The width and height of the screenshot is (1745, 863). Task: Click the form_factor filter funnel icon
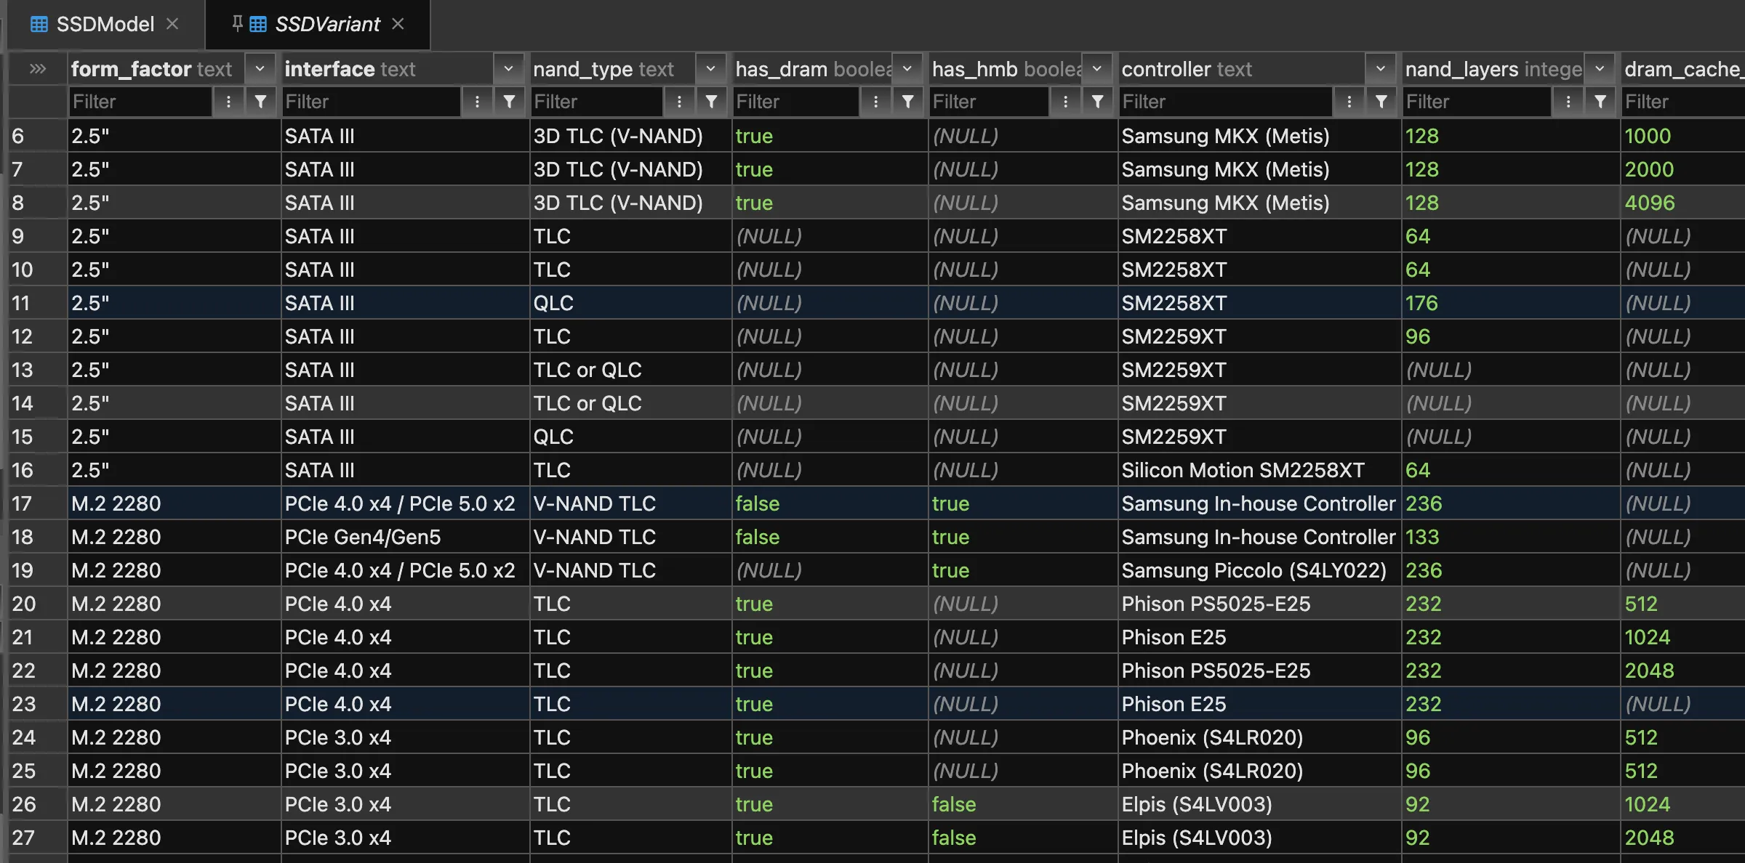pyautogui.click(x=260, y=102)
